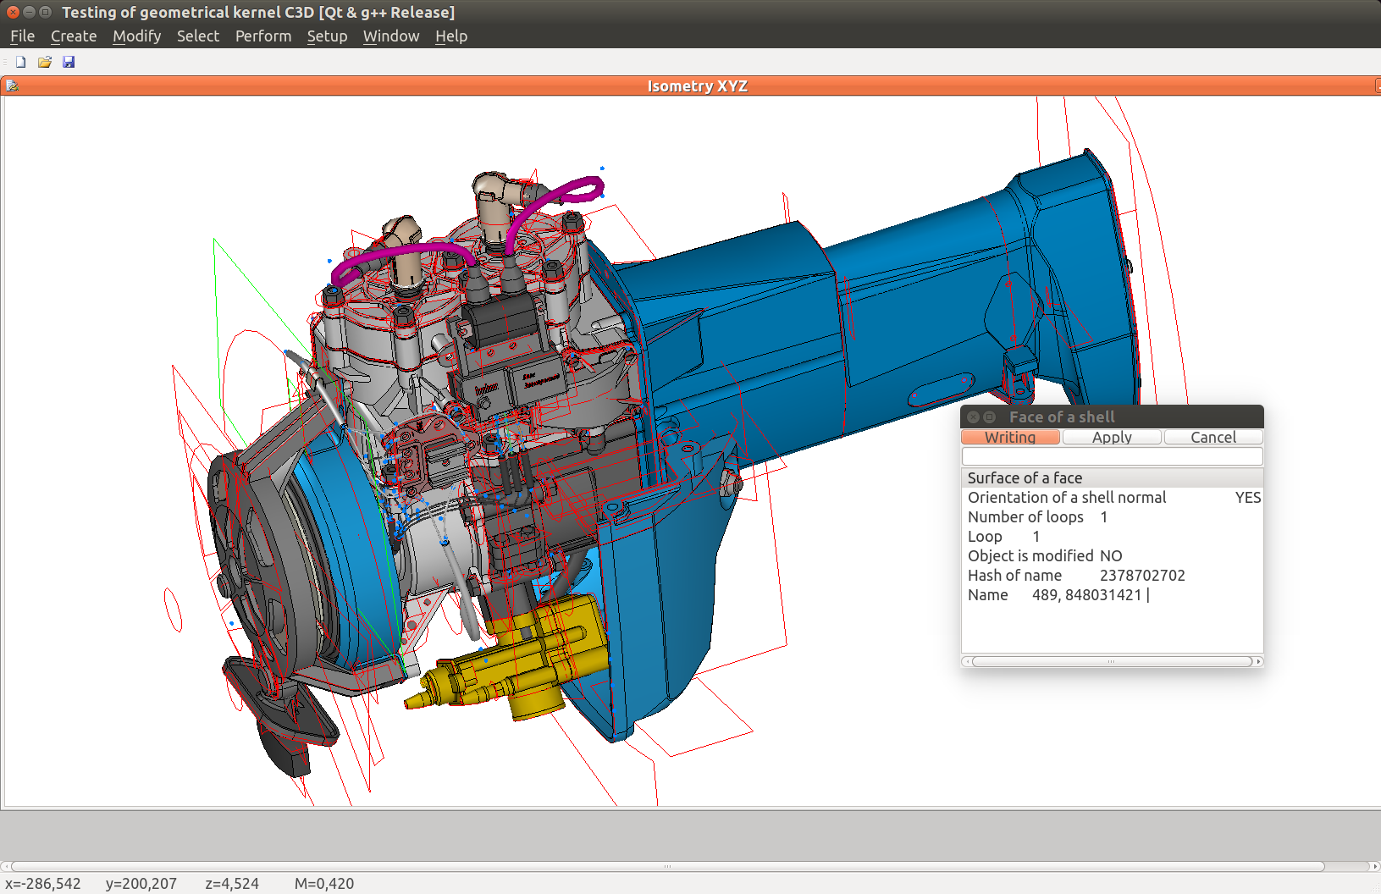Screen dimensions: 1381x894
Task: Click the Open file folder icon
Action: pos(45,62)
